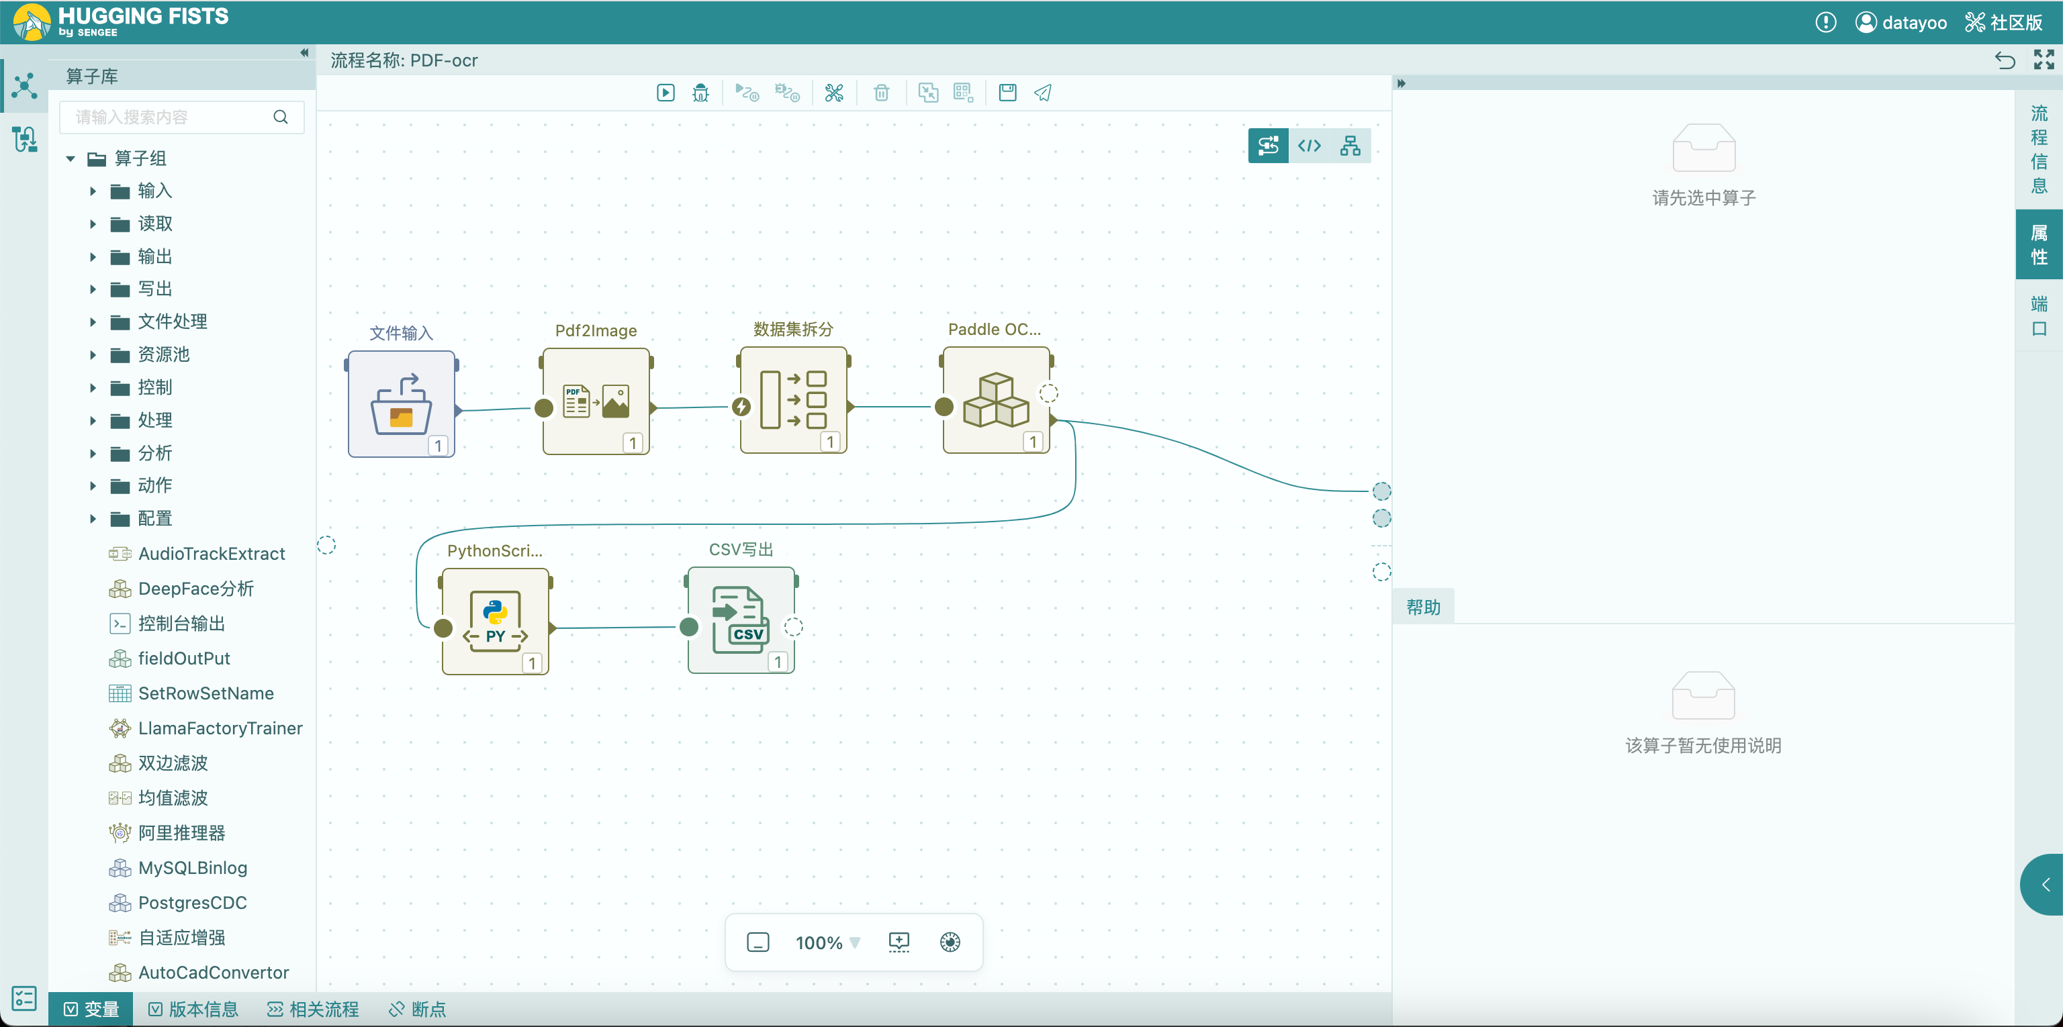Click the 相关流程 button at bottom
Viewport: 2063px width, 1027px height.
coord(313,1009)
